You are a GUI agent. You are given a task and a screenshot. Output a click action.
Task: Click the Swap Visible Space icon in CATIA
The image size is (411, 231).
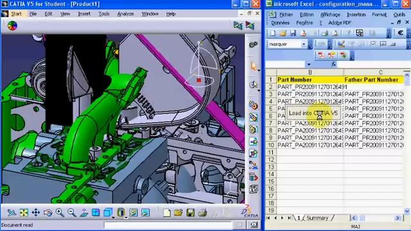pyautogui.click(x=146, y=212)
